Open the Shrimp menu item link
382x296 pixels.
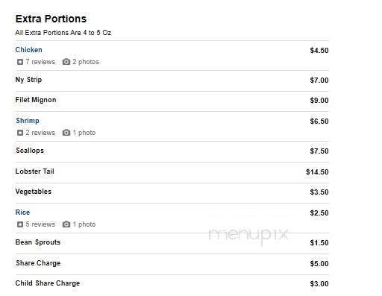[28, 121]
